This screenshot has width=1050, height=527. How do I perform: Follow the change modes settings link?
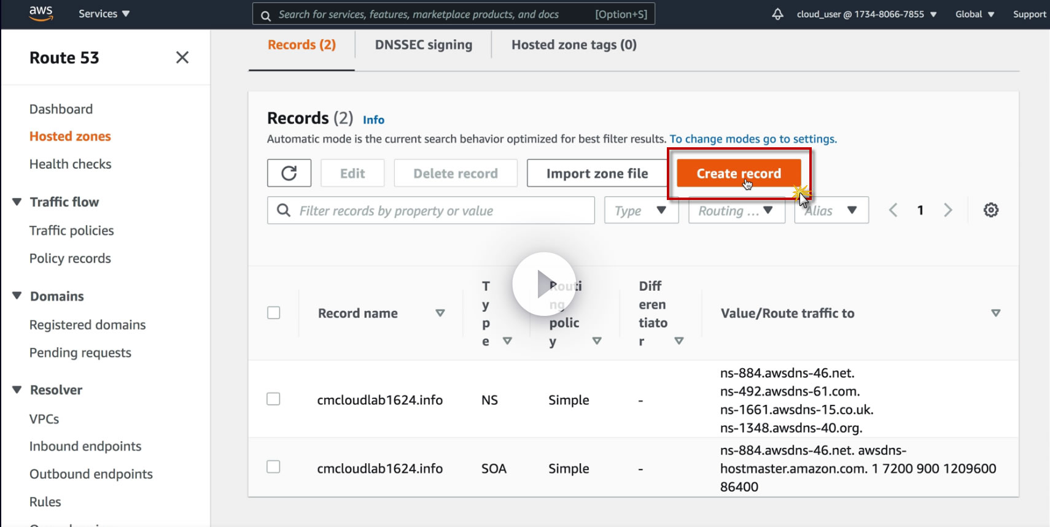tap(753, 139)
